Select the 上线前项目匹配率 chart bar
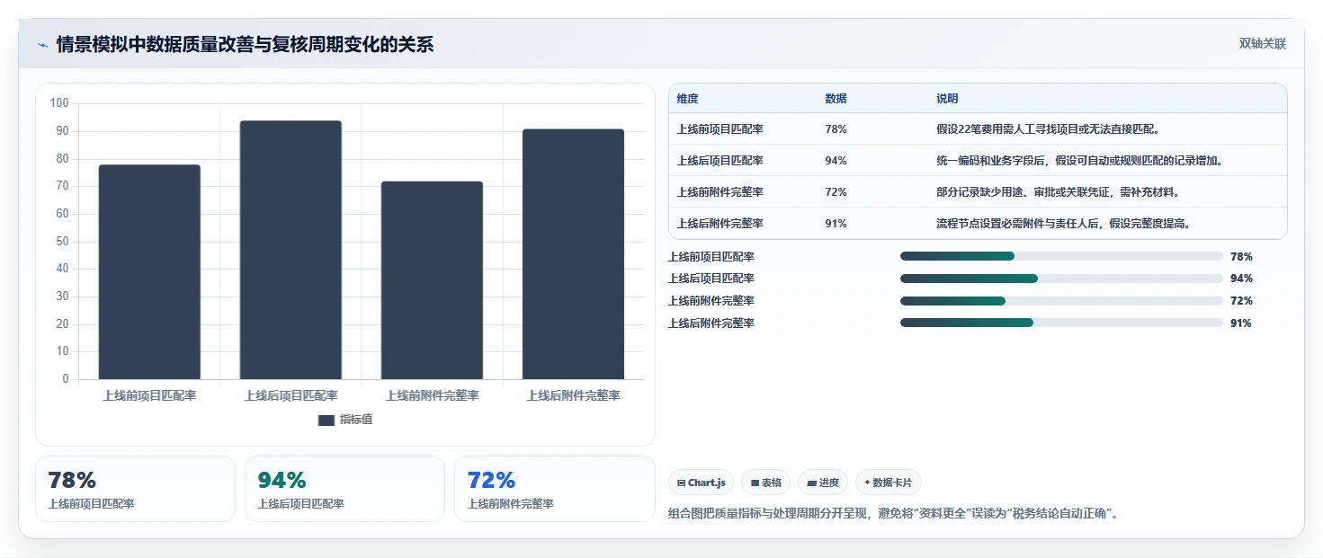Screen dimensions: 1323x558 (x=149, y=272)
